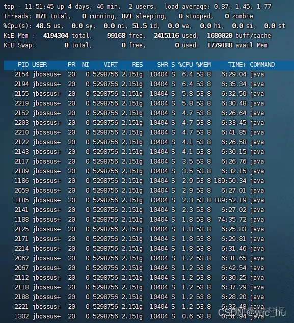
Task: Click the time value 189:50.34
Action: (230, 181)
